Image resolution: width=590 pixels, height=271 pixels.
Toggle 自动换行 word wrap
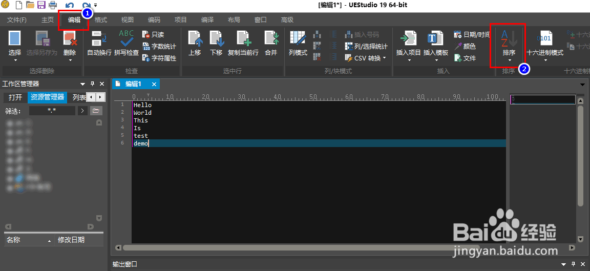click(99, 44)
